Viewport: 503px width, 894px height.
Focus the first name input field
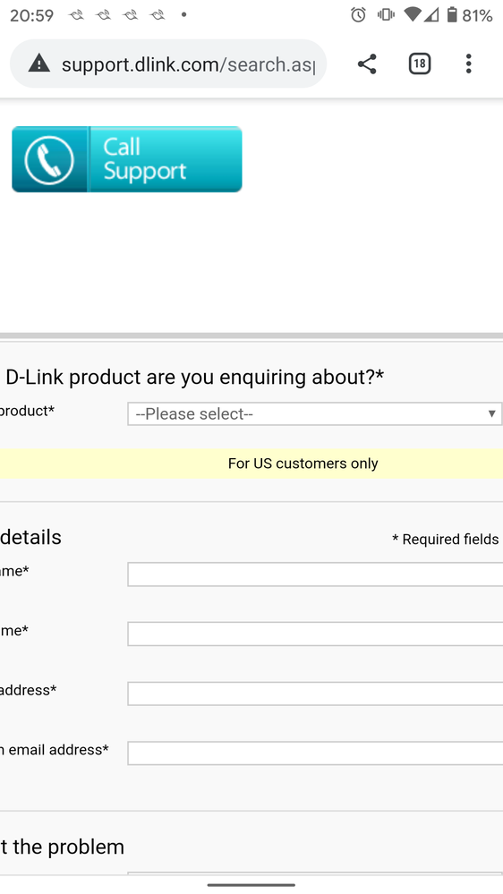point(315,575)
